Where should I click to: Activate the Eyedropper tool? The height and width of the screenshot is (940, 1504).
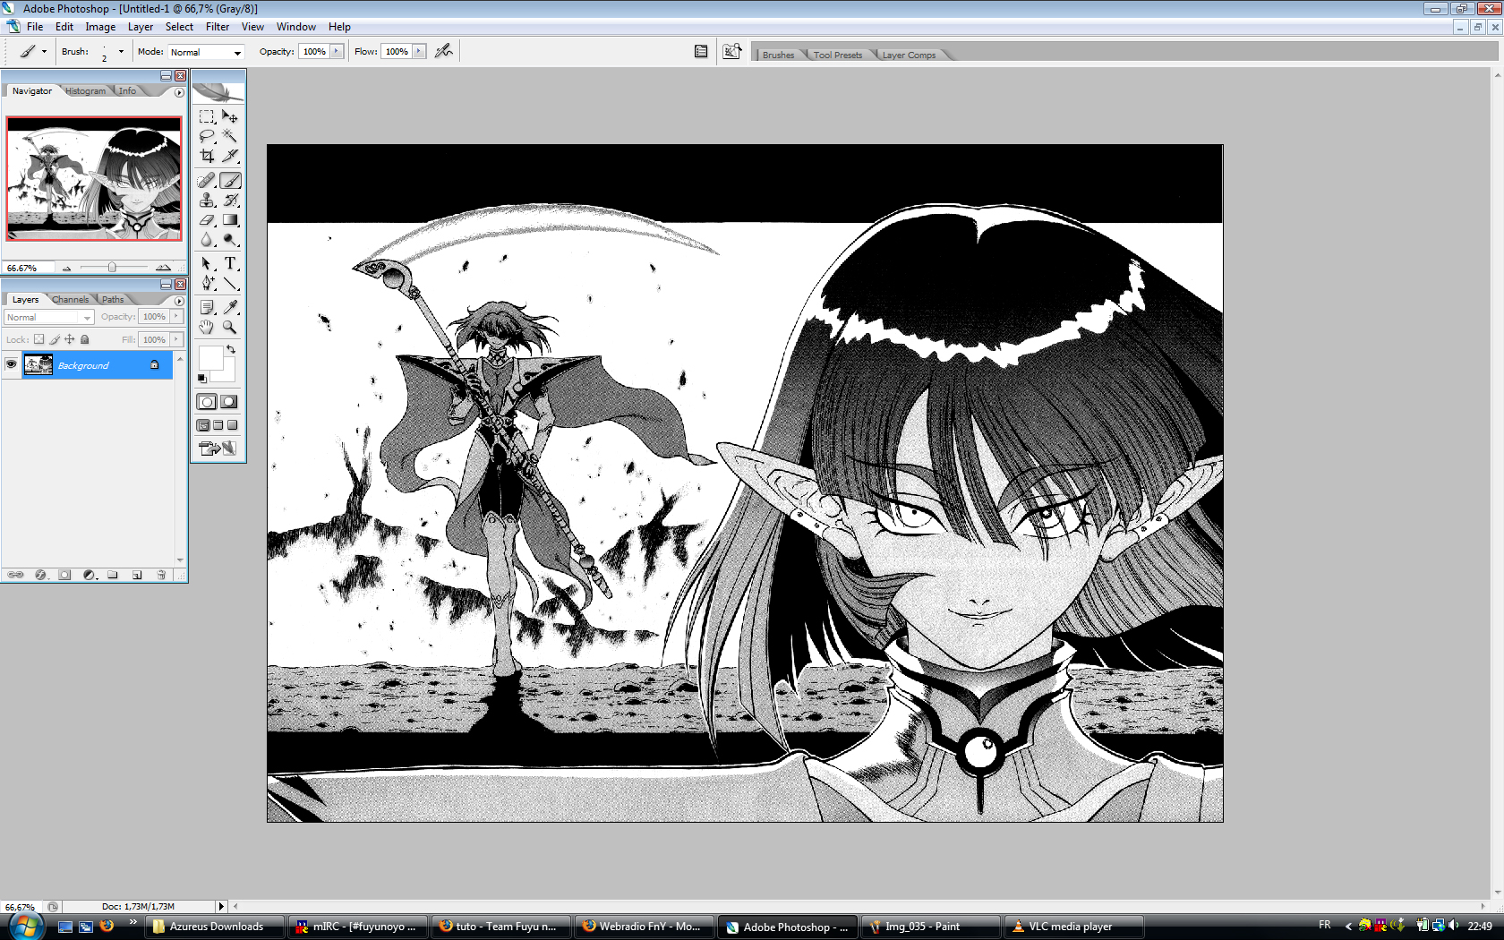point(230,307)
